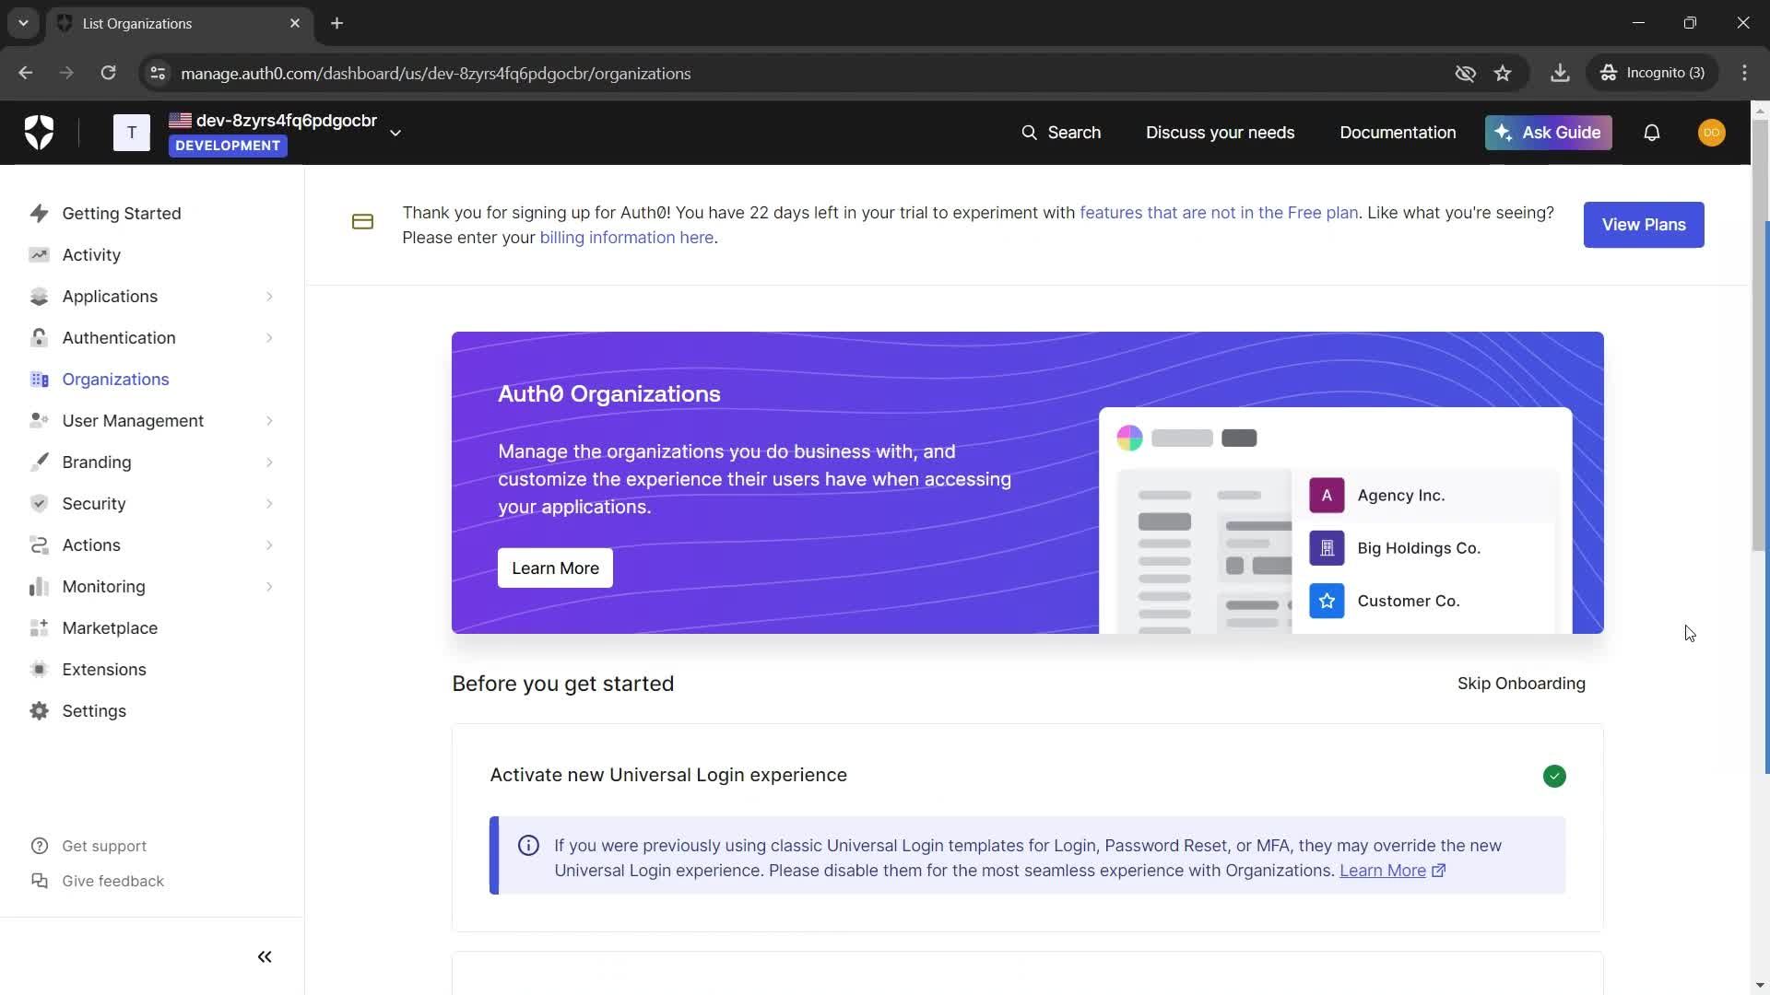This screenshot has width=1770, height=995.
Task: Open Settings from the sidebar
Action: pyautogui.click(x=94, y=711)
